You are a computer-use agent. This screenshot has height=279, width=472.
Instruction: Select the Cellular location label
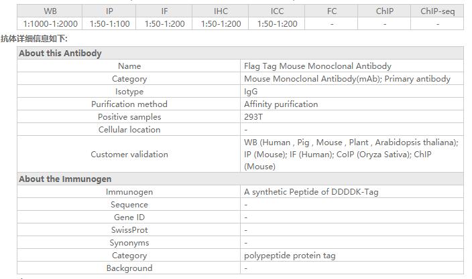(129, 130)
